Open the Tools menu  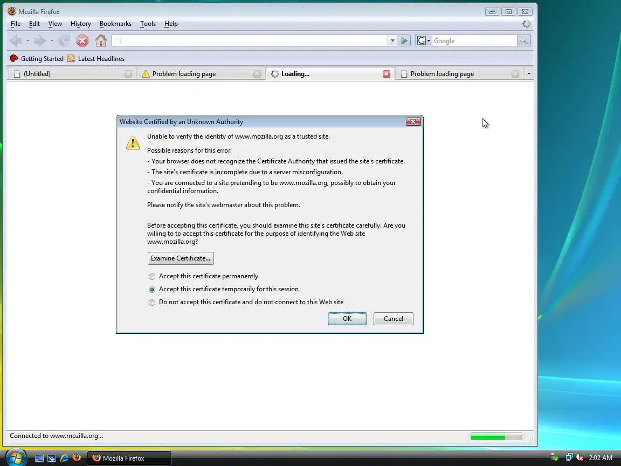coord(148,24)
